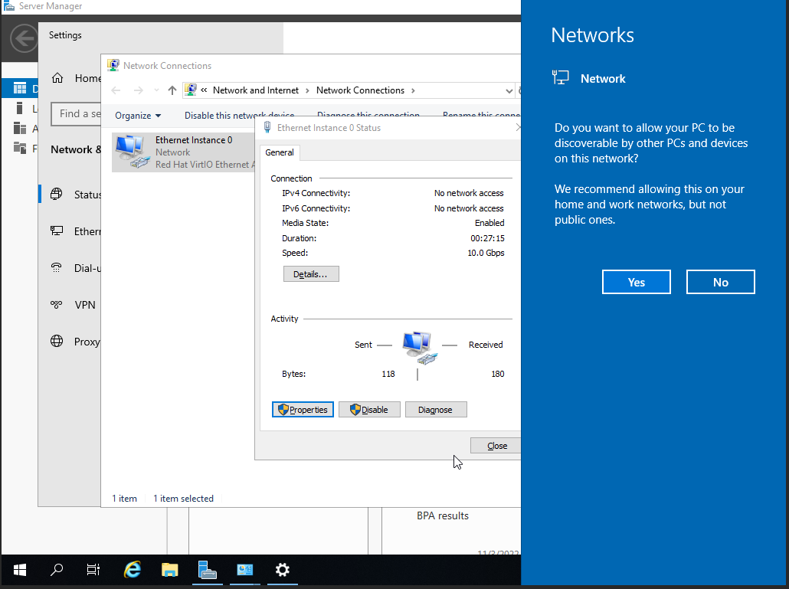789x589 pixels.
Task: Allow network discovery by clicking Yes
Action: click(x=636, y=282)
